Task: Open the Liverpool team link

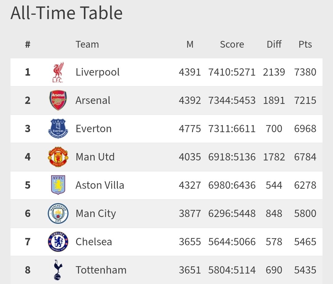Action: pos(97,72)
